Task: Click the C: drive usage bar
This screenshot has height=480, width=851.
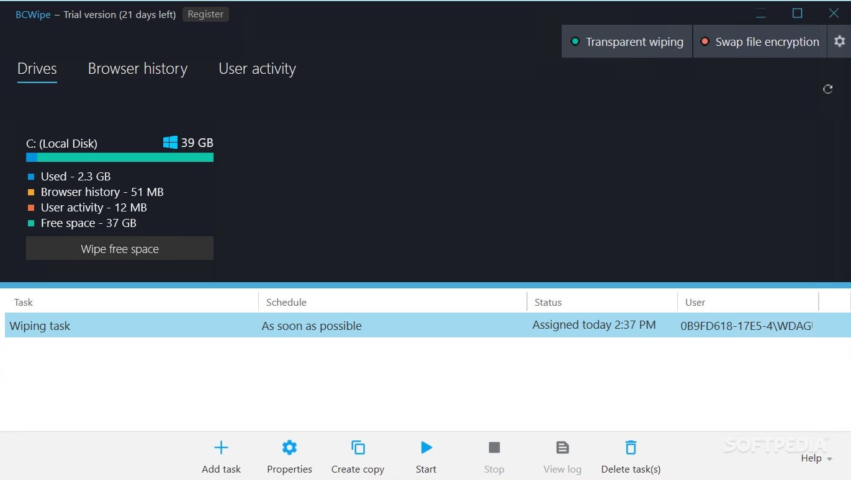Action: click(x=120, y=158)
